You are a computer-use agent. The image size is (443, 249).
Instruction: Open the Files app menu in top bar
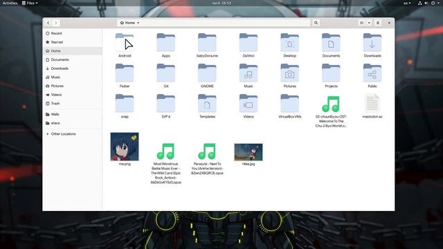[30, 3]
